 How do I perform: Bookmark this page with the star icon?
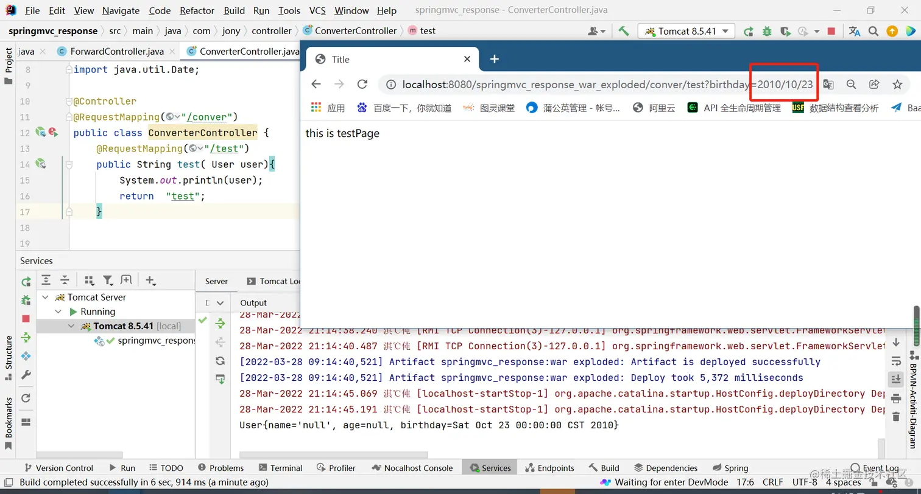pyautogui.click(x=897, y=85)
